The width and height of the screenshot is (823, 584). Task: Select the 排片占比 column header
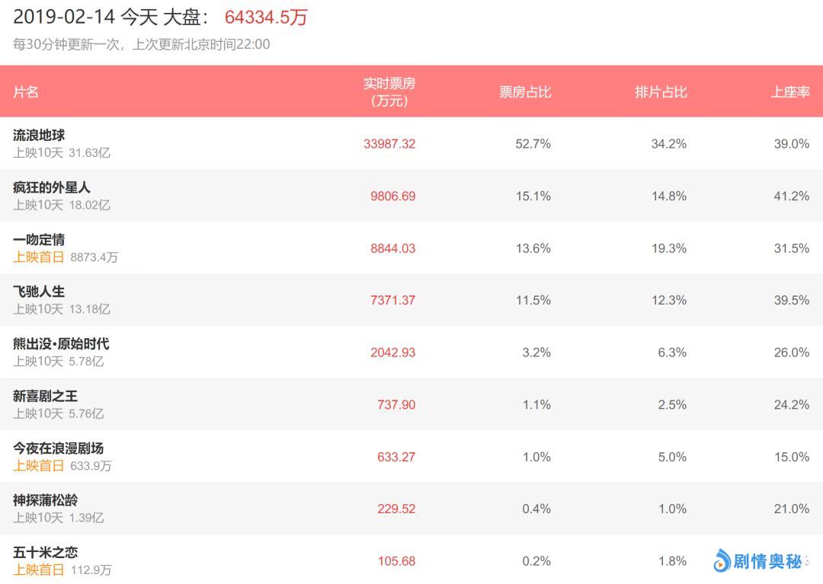coord(661,92)
